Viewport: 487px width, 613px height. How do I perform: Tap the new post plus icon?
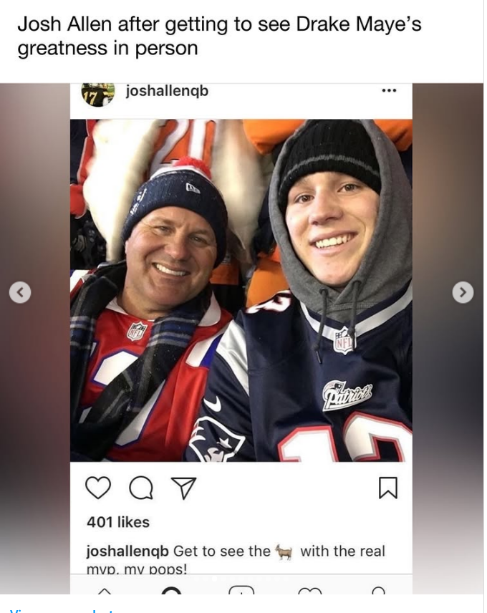pos(241,590)
